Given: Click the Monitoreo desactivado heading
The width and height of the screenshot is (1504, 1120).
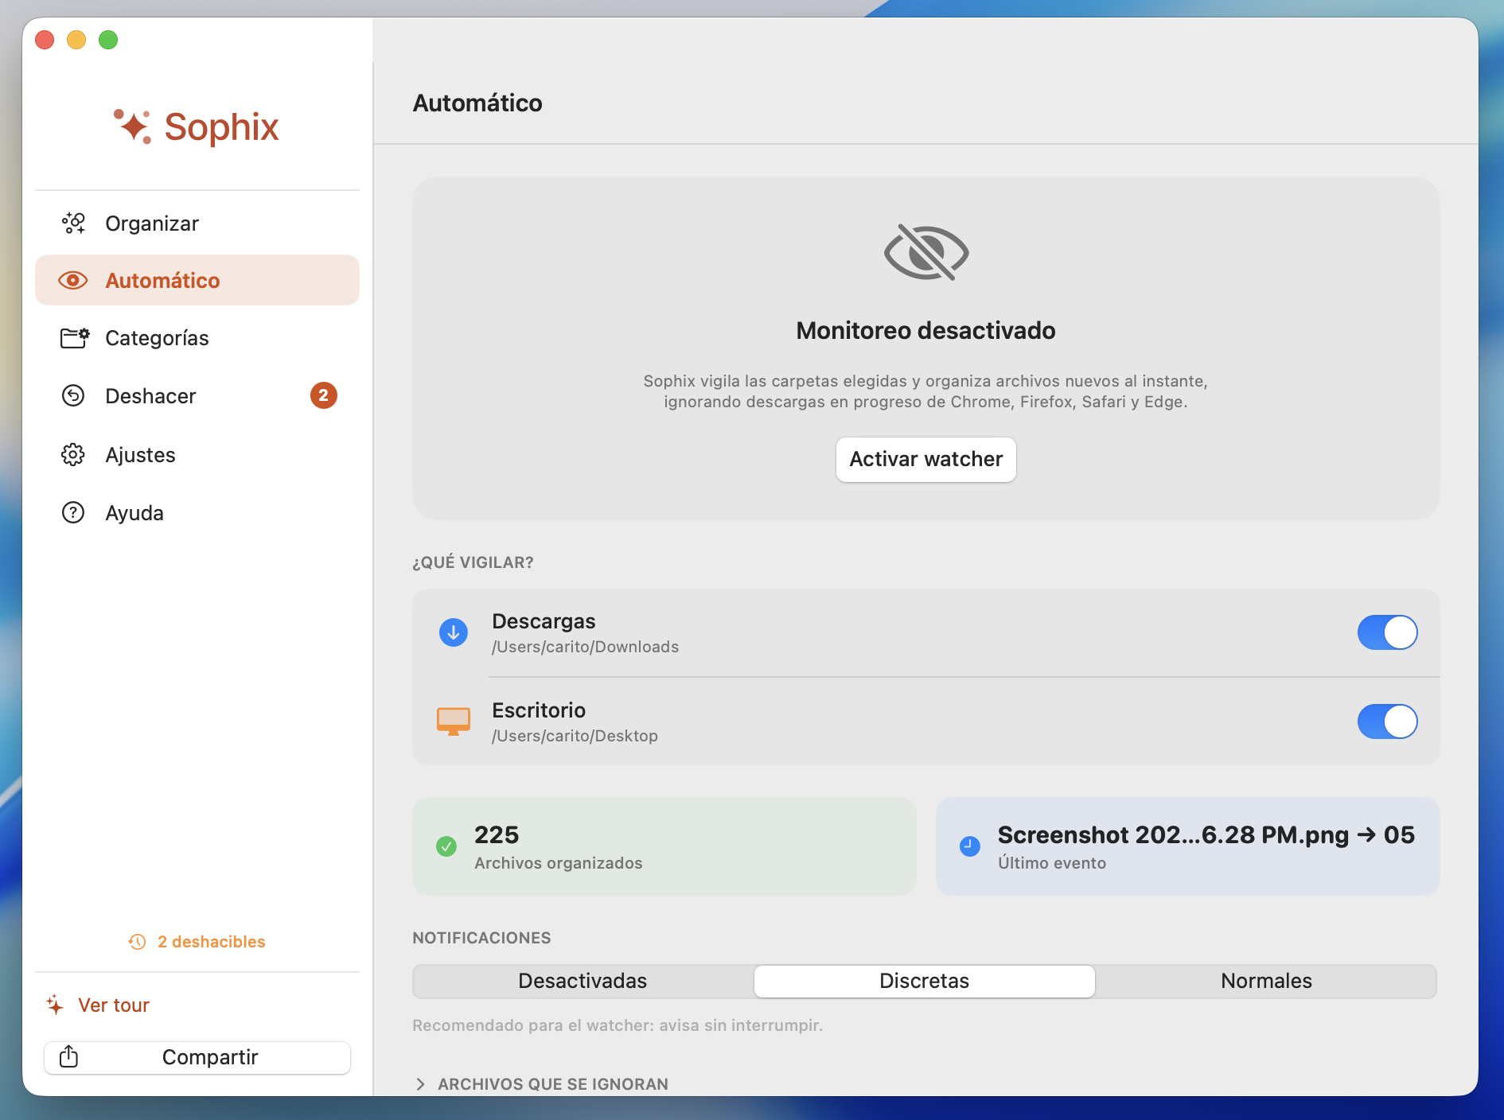Looking at the screenshot, I should point(926,330).
